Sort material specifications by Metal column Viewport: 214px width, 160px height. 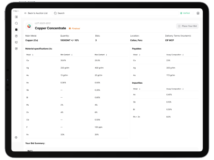pos(30,55)
